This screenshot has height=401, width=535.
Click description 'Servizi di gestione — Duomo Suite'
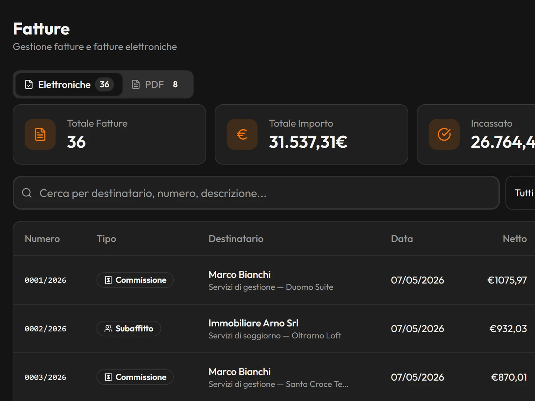[x=271, y=287]
